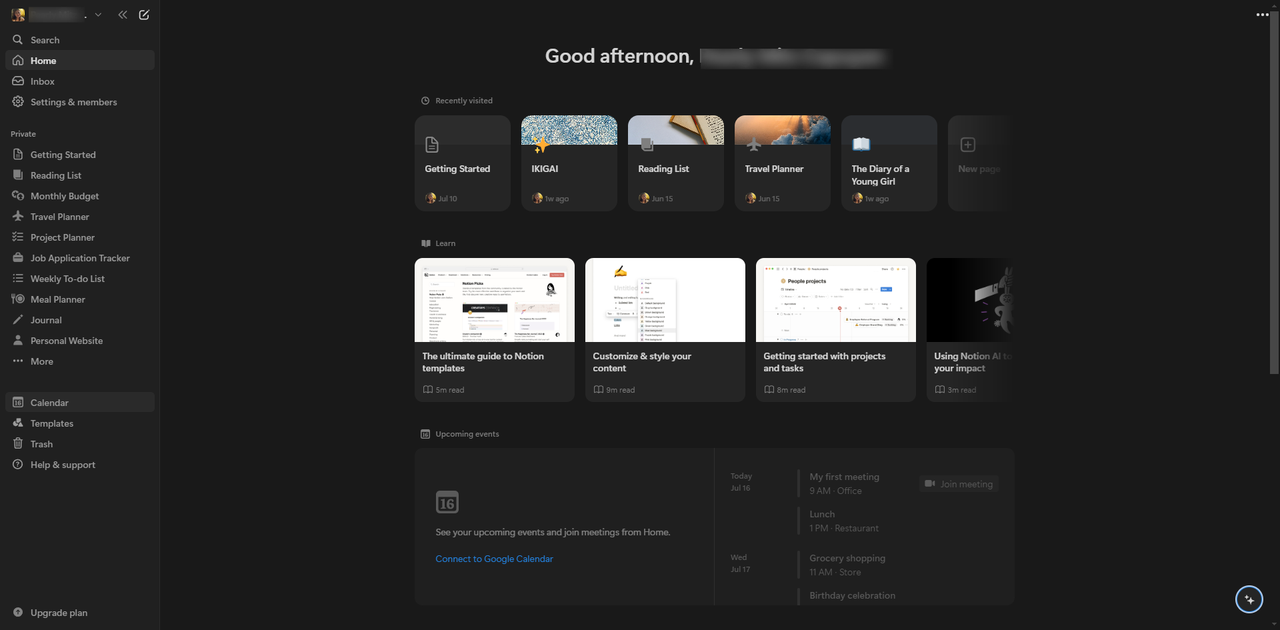Screen dimensions: 1280x630
Task: Click the Travel Planner airplane icon in sidebar
Action: pos(18,217)
